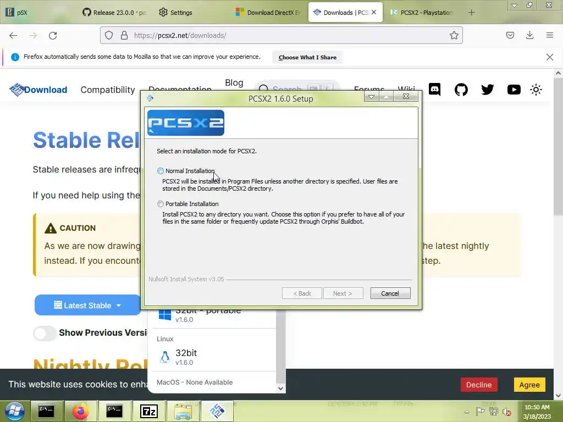
Task: Bookmark this page with star icon
Action: pos(454,35)
